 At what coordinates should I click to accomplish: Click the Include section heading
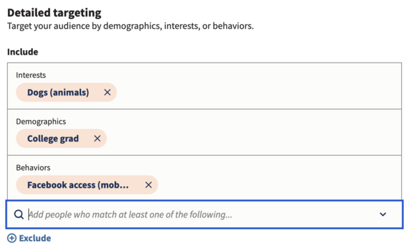click(x=22, y=52)
